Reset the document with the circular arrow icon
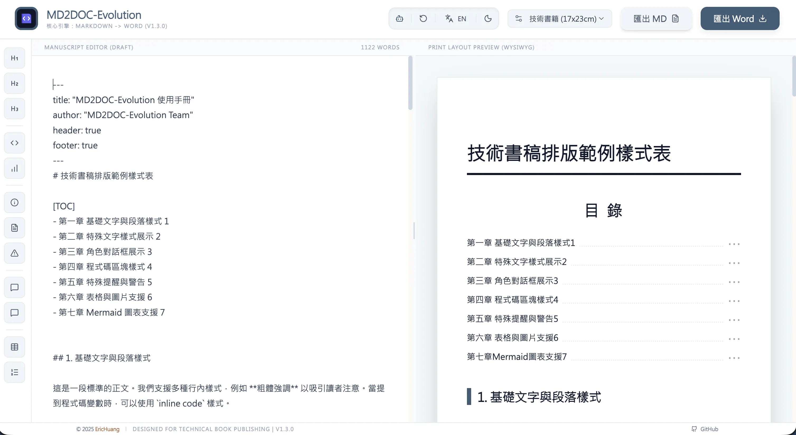The image size is (796, 435). coord(423,18)
